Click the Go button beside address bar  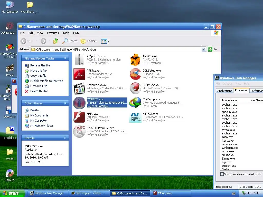[x=212, y=49]
